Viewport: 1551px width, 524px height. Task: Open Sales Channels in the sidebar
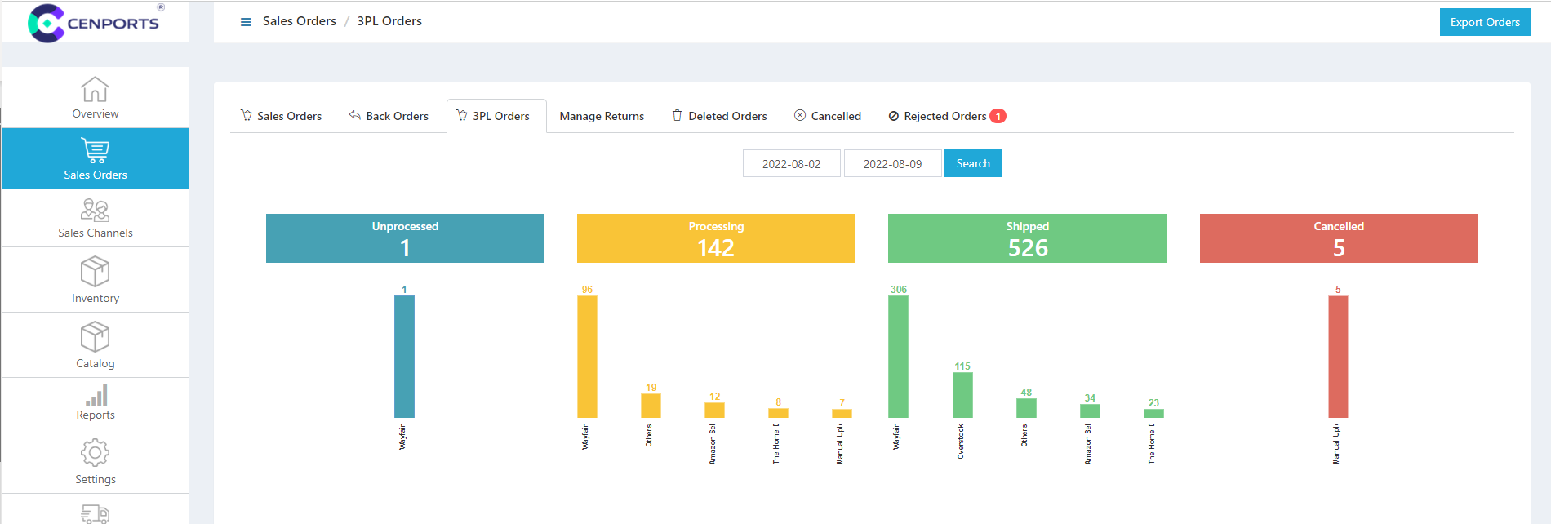(x=96, y=218)
